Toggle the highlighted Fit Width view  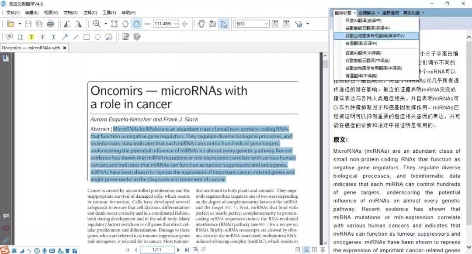(x=137, y=24)
